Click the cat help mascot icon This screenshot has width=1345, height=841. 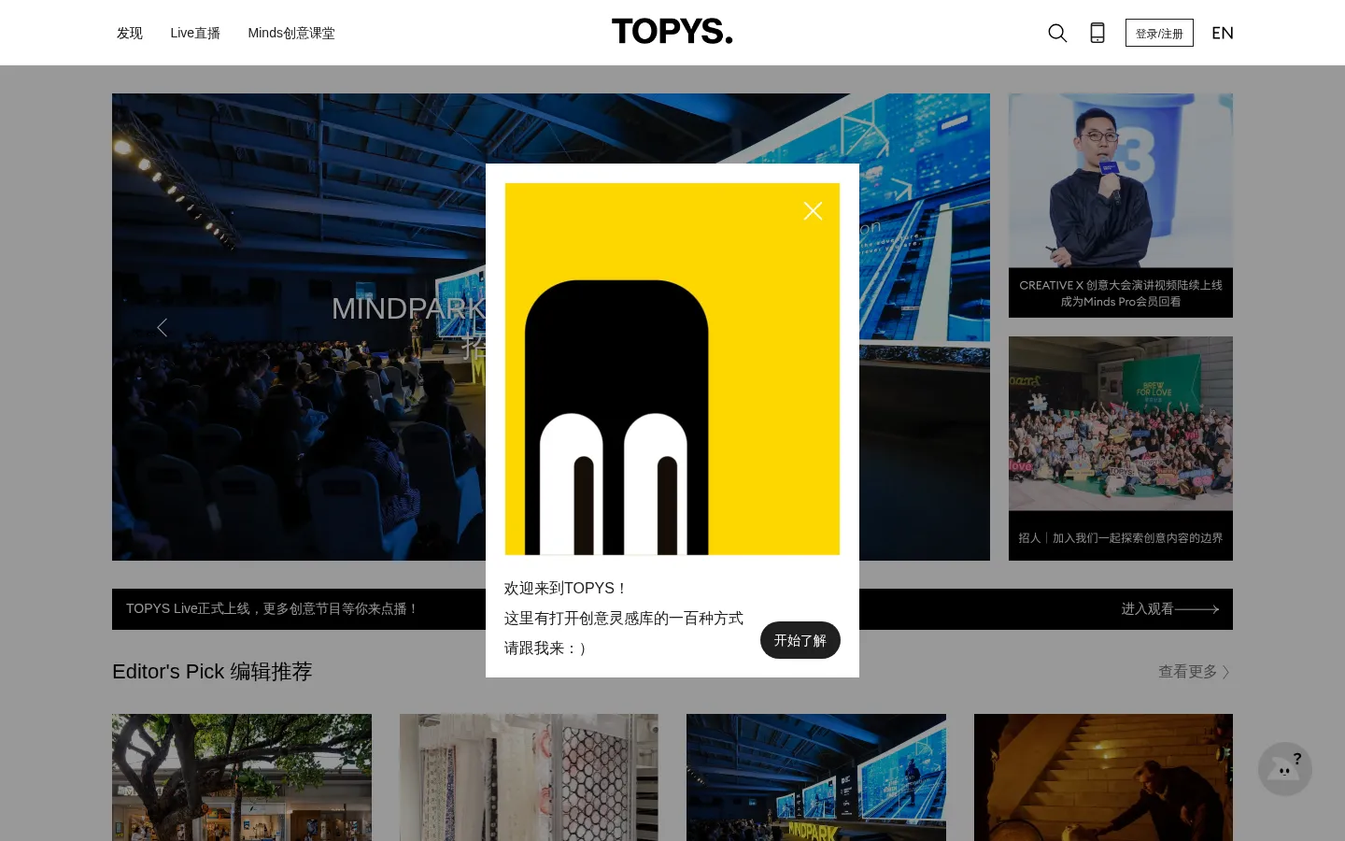(1285, 769)
